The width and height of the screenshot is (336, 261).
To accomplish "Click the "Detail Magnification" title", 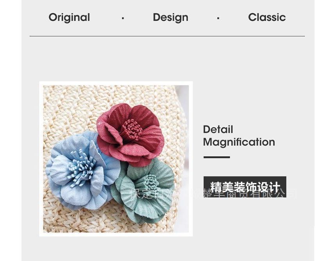I will (x=239, y=136).
